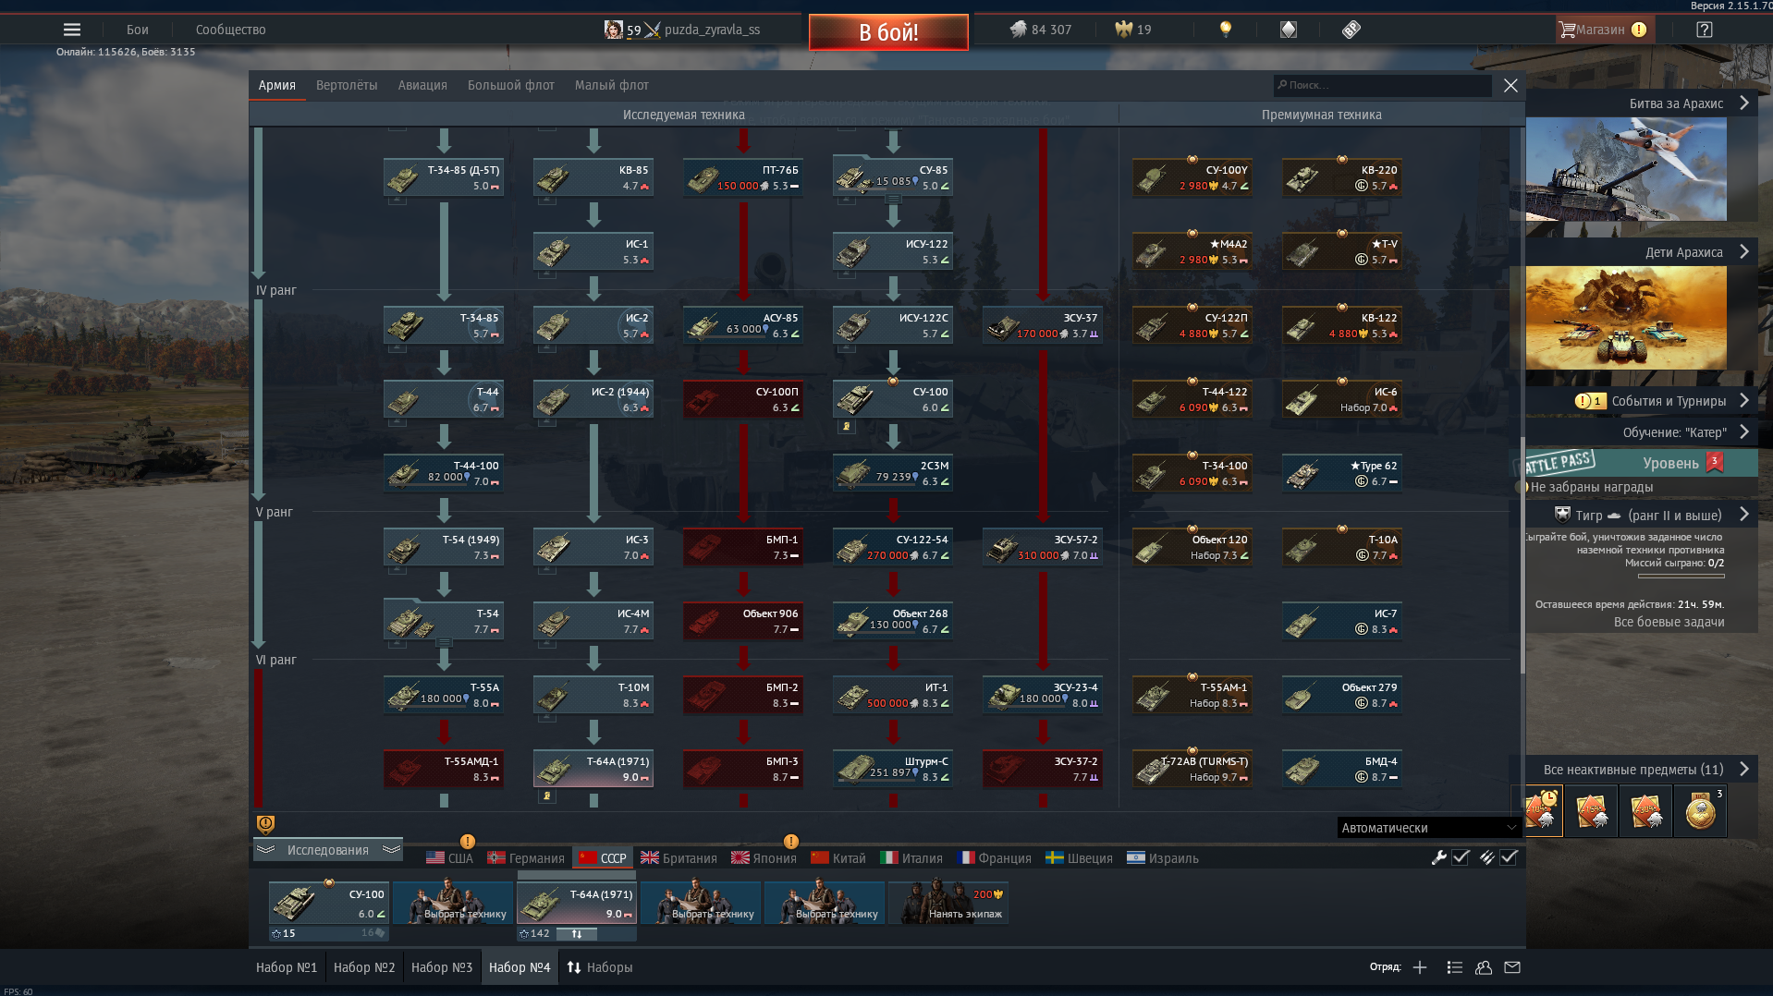1773x996 pixels.
Task: Toggle the auto-refill checkbox
Action: [1509, 857]
